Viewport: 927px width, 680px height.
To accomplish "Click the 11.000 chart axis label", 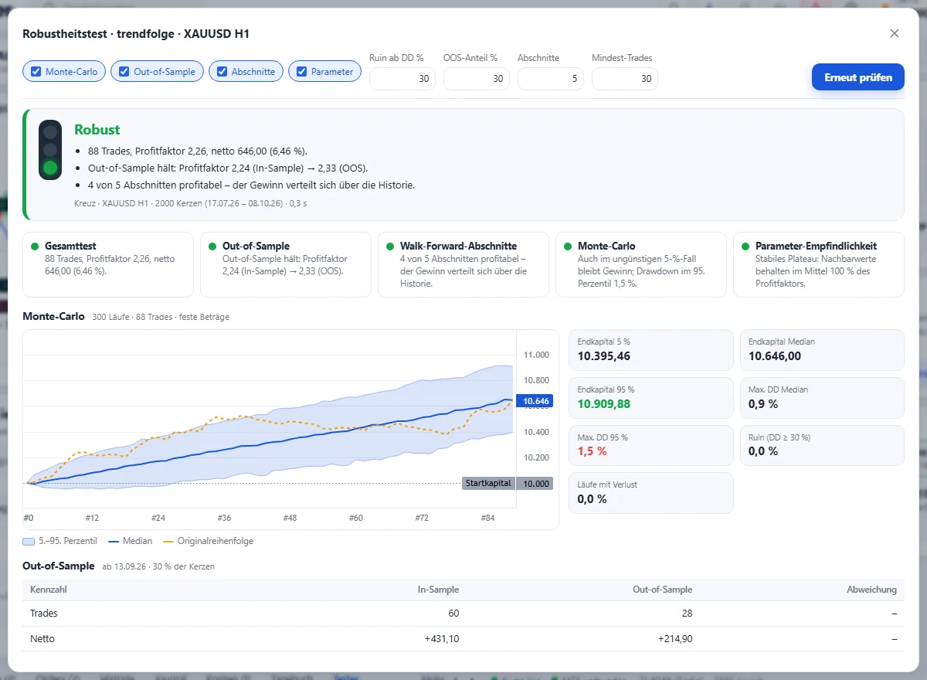I will [x=536, y=355].
